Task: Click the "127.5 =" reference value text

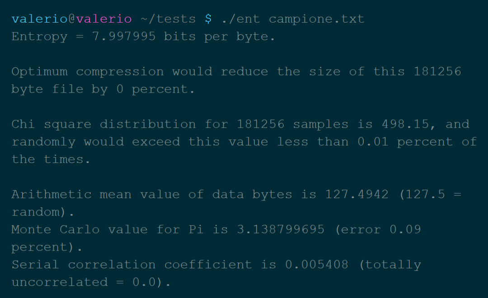Action: point(433,195)
